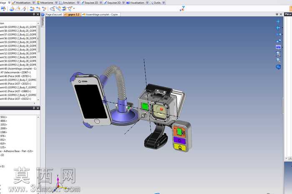Click the third positioning tool icon
292x194 pixels.
(x=44, y=9)
